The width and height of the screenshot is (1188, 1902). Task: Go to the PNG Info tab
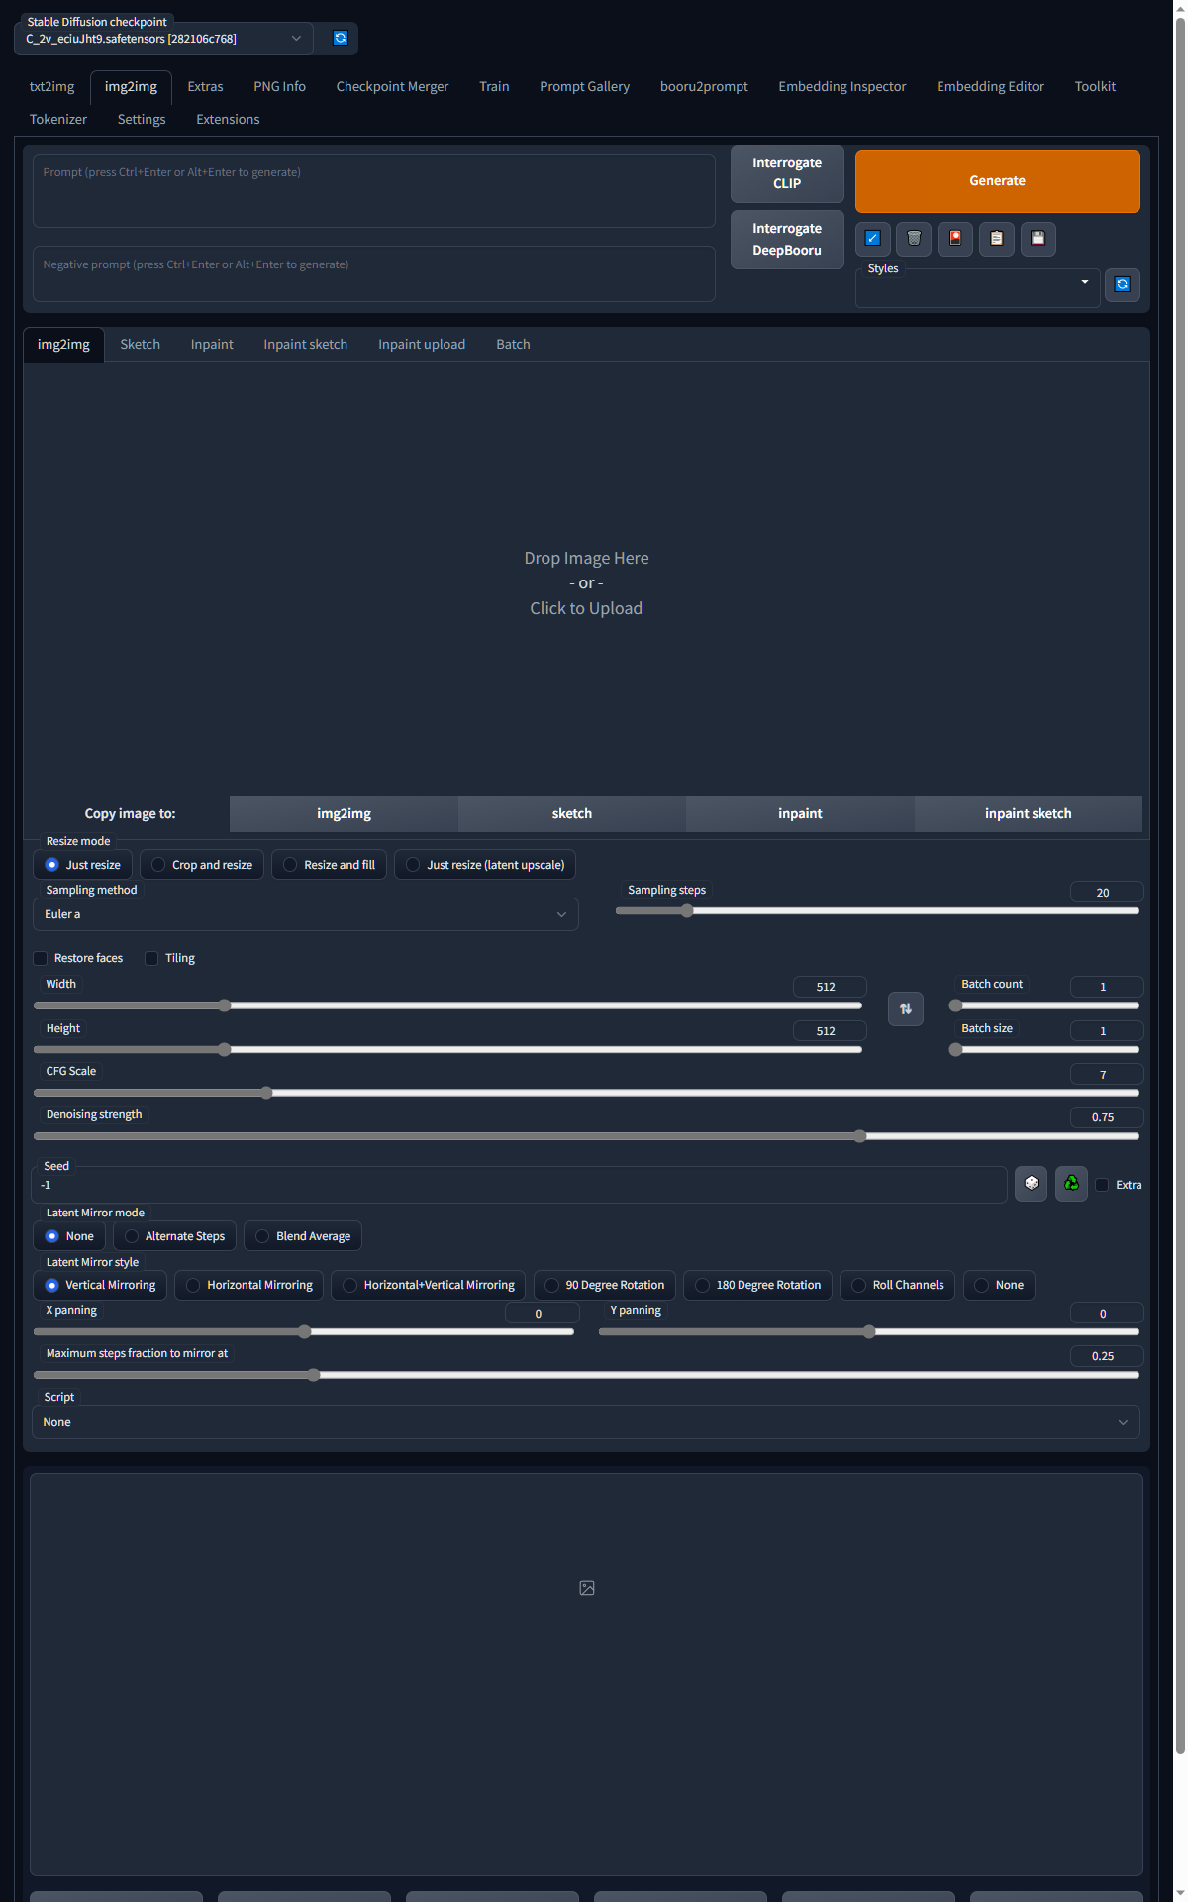[279, 86]
